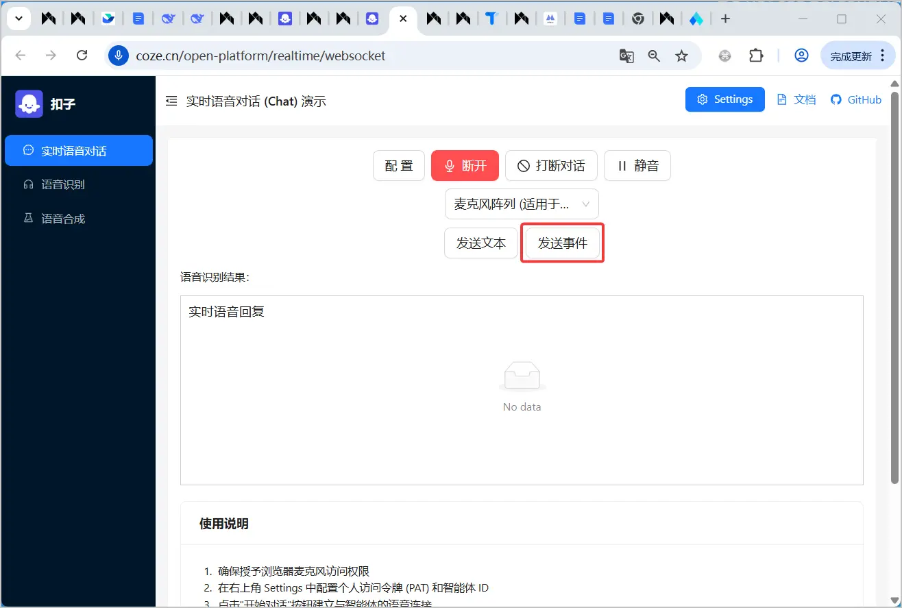This screenshot has height=608, width=902.
Task: Switch to the Chrome logo tab
Action: [x=637, y=19]
